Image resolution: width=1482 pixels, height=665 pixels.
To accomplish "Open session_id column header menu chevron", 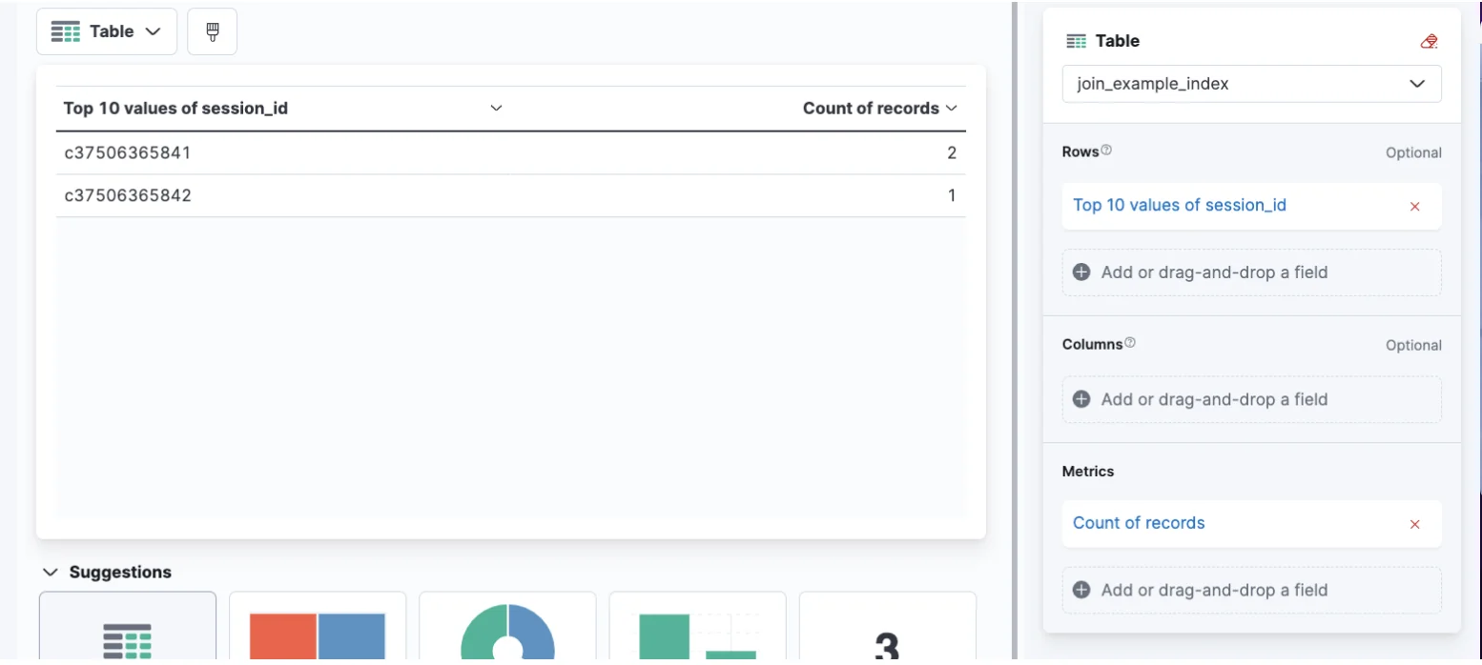I will pyautogui.click(x=496, y=109).
